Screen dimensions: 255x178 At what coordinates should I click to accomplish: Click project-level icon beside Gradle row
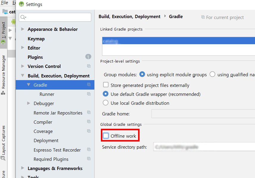point(89,85)
